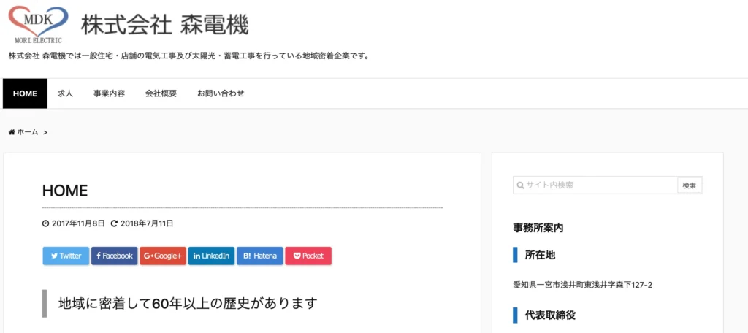Image resolution: width=748 pixels, height=333 pixels.
Task: Click the MDK Mori Electric heart logo
Action: coord(38,25)
